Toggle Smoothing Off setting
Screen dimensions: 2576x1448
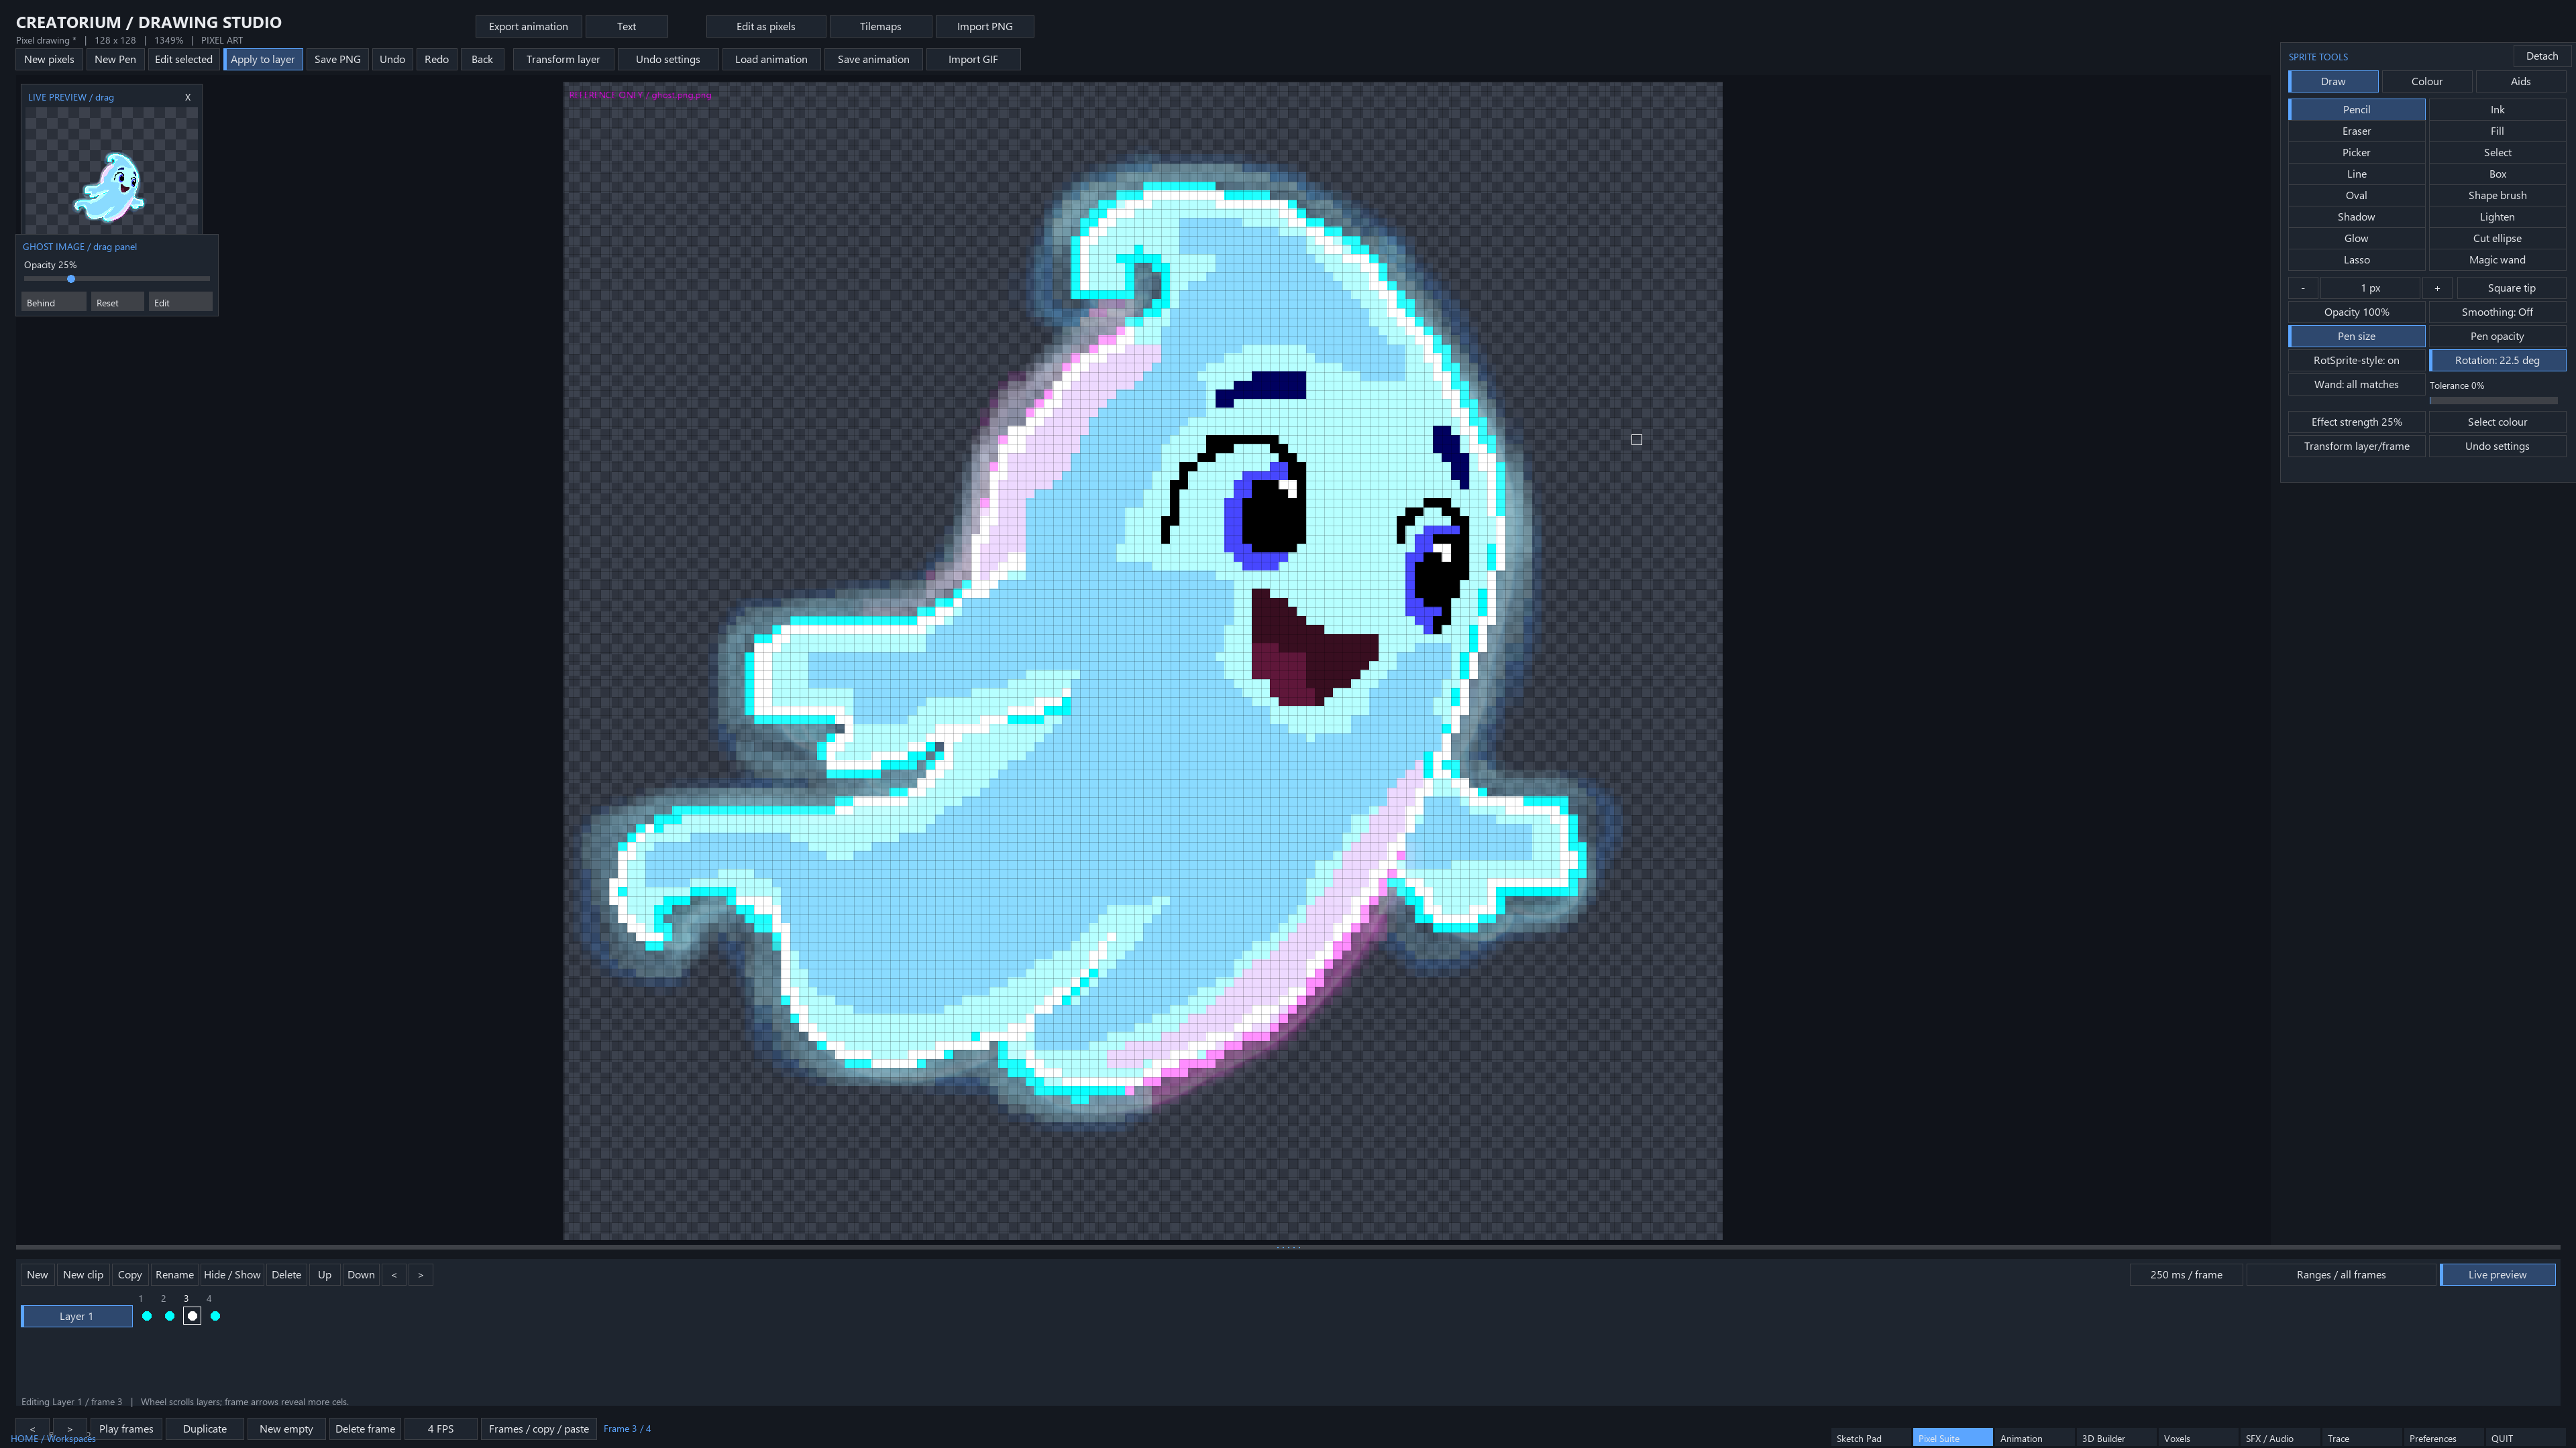click(x=2497, y=312)
